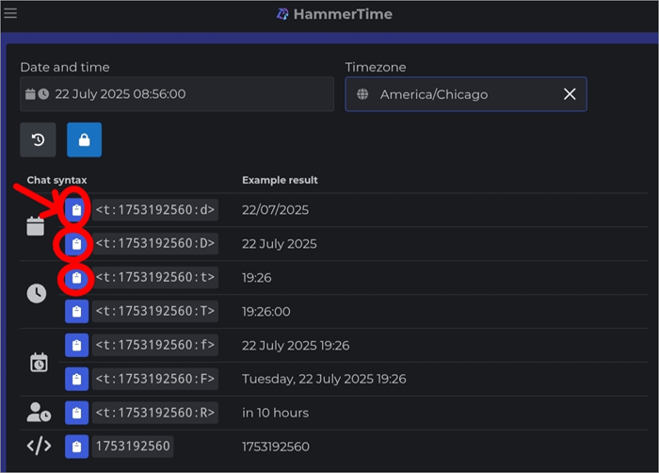Click the 19:26 example result
Screen dimensions: 659x473
tap(257, 278)
